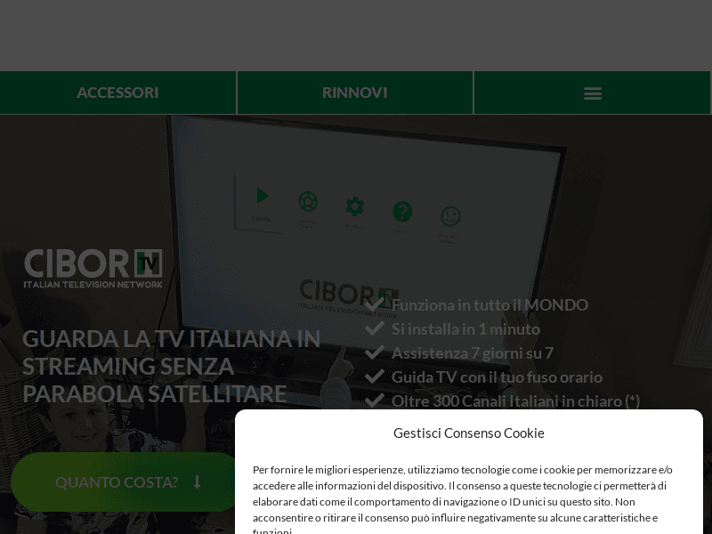This screenshot has height=534, width=712.
Task: Click the down arrow inside QUANTO COSTA button
Action: point(197,481)
